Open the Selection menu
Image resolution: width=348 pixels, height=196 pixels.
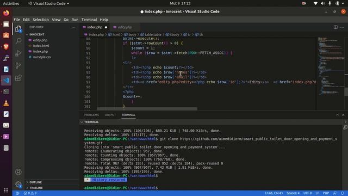pyautogui.click(x=41, y=20)
